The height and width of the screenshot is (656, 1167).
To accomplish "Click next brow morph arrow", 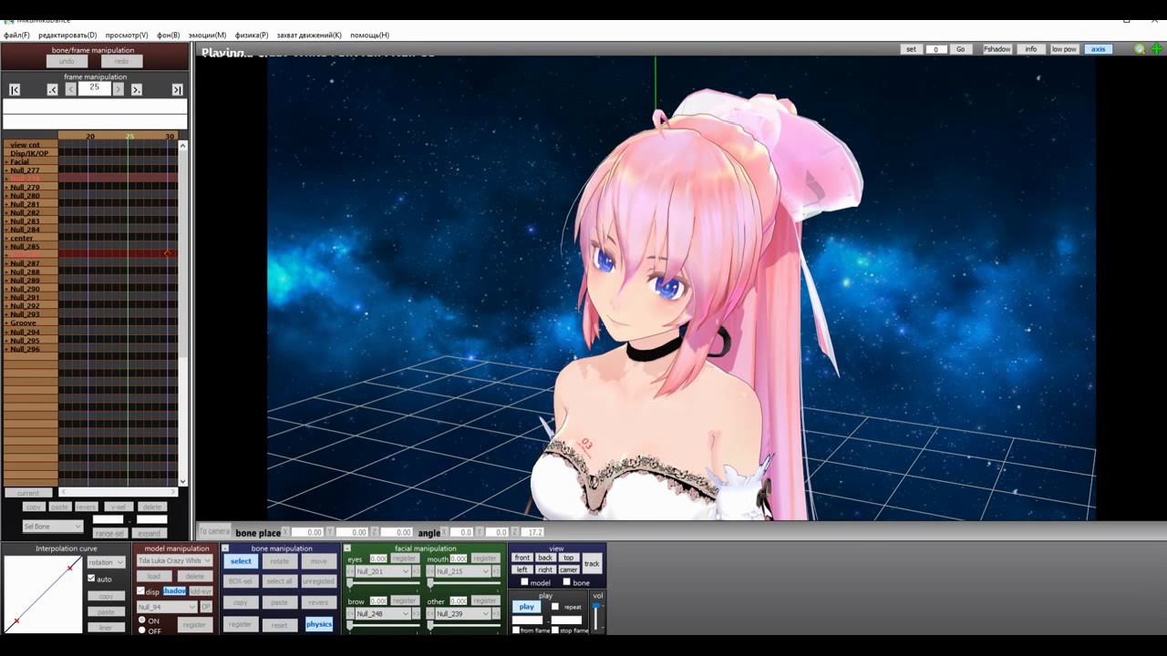I will point(417,614).
